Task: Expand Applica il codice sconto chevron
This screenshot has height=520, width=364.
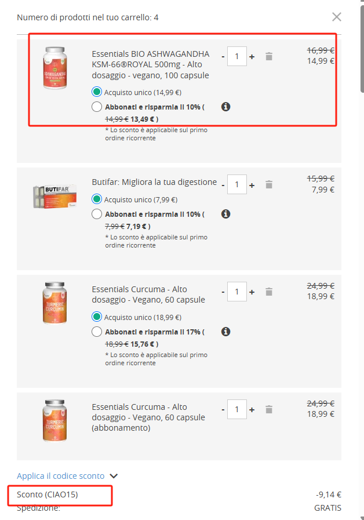Action: 114,476
